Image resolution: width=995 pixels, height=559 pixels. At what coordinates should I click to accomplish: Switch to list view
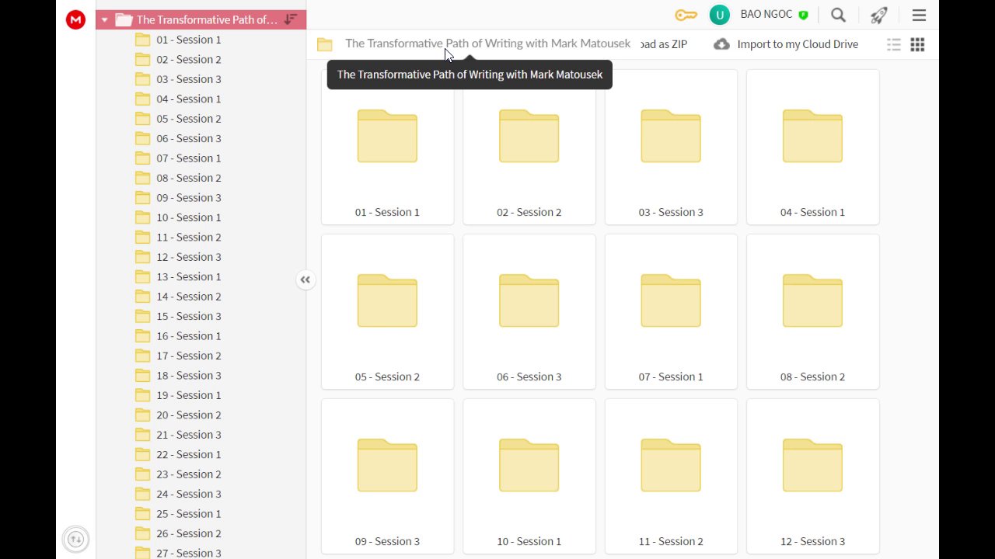tap(894, 44)
